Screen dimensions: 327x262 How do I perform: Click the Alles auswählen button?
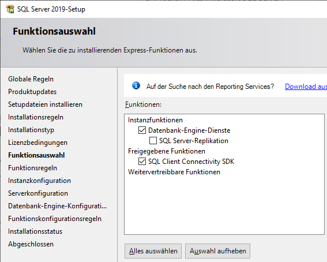[153, 251]
